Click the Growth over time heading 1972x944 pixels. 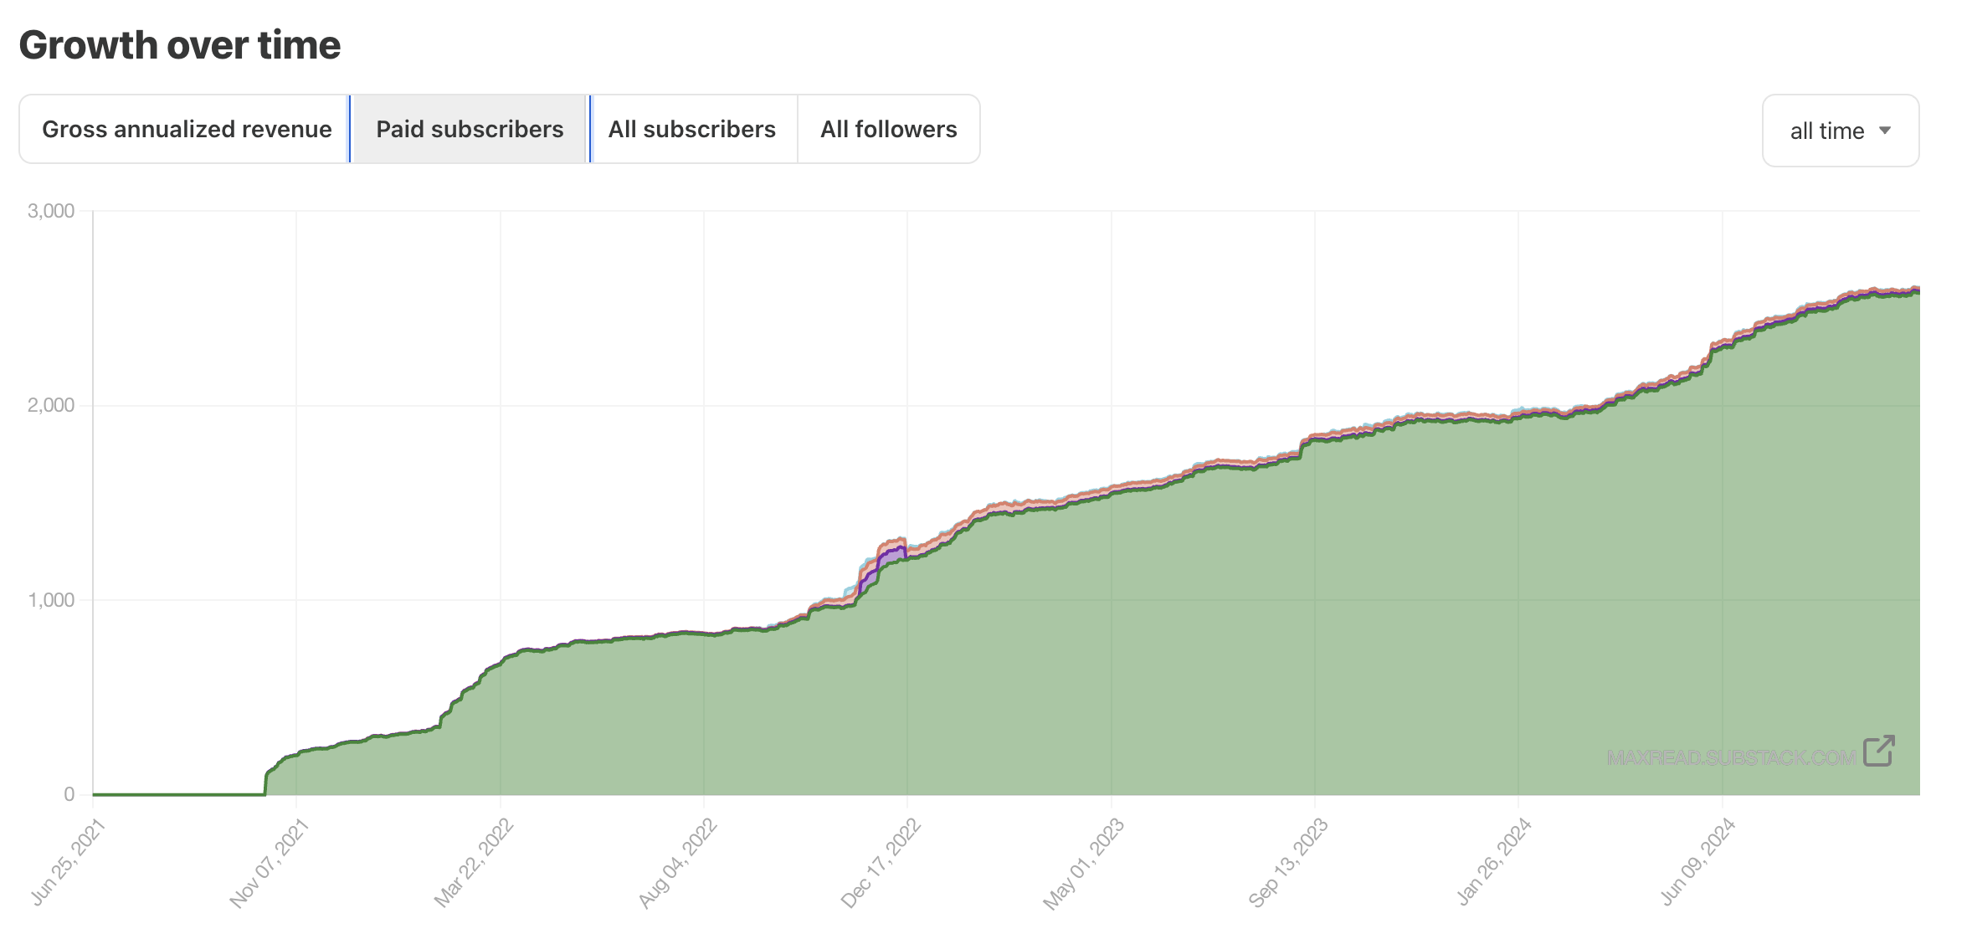tap(180, 45)
